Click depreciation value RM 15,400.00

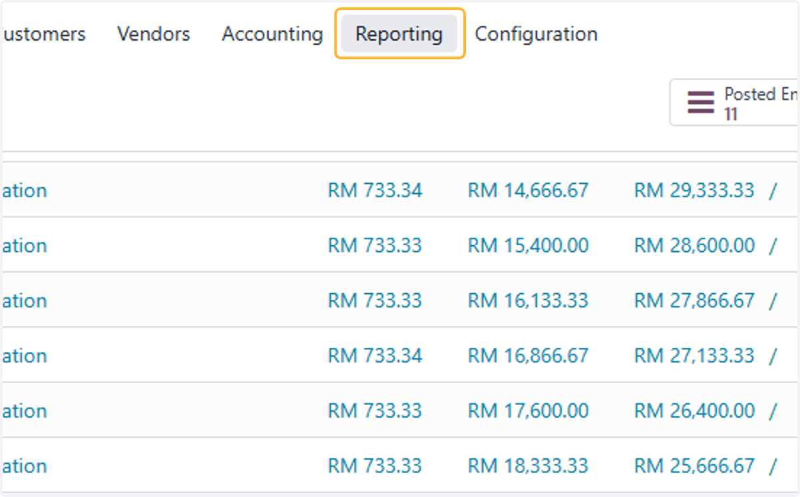click(x=528, y=246)
